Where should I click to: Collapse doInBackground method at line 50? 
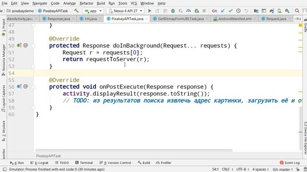33,46
